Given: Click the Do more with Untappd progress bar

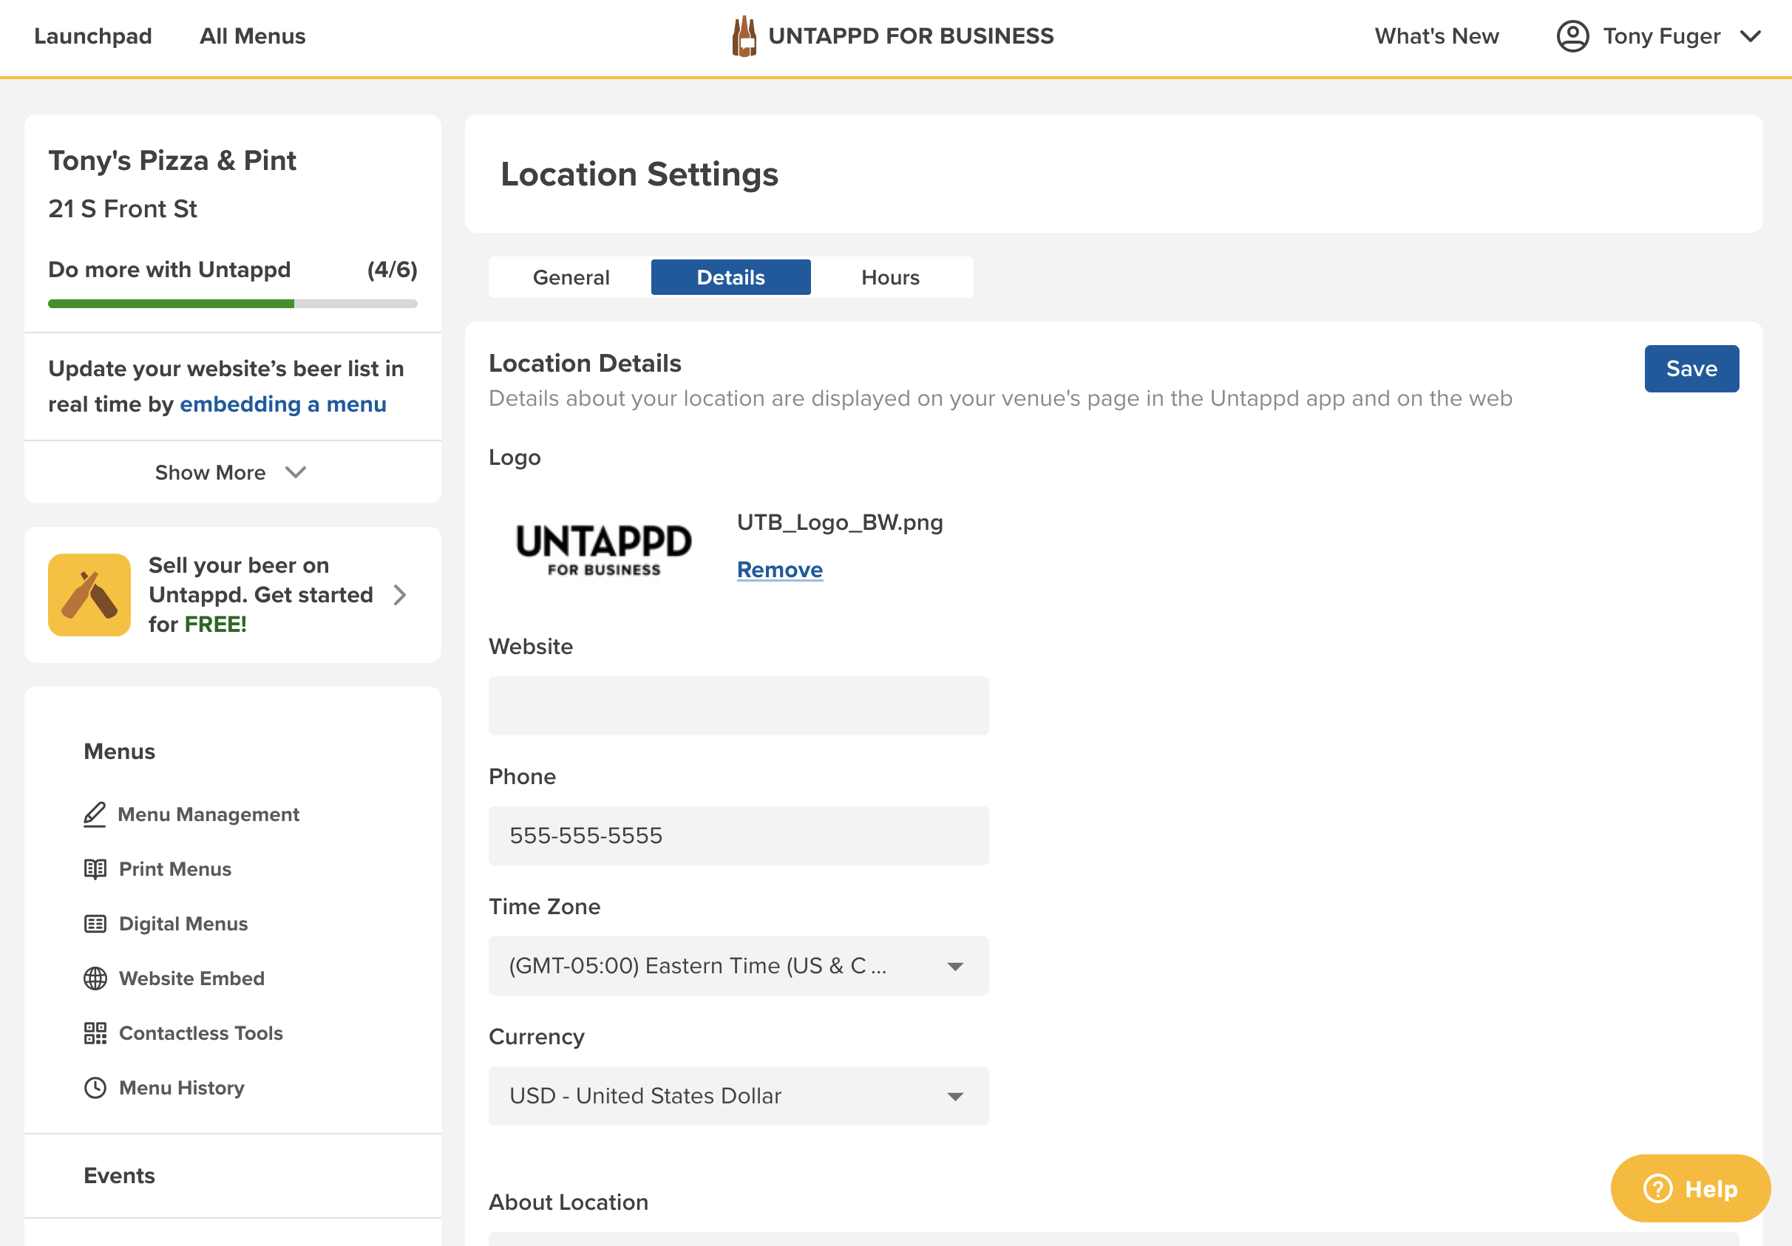Looking at the screenshot, I should pos(232,304).
